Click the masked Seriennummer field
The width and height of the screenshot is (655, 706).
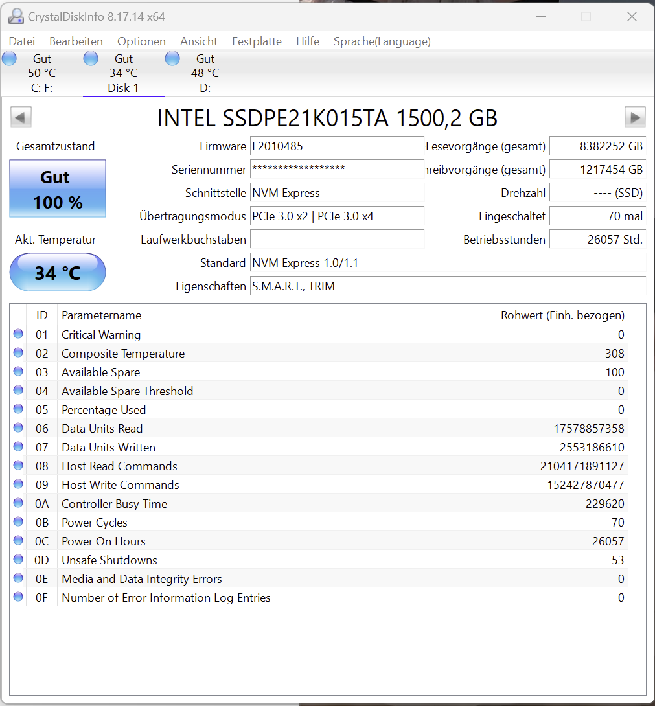pos(337,170)
